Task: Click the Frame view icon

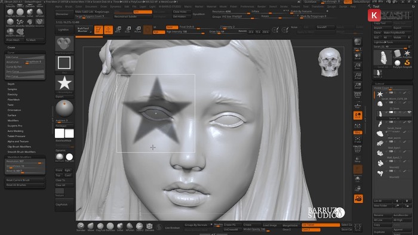Action: click(x=358, y=140)
